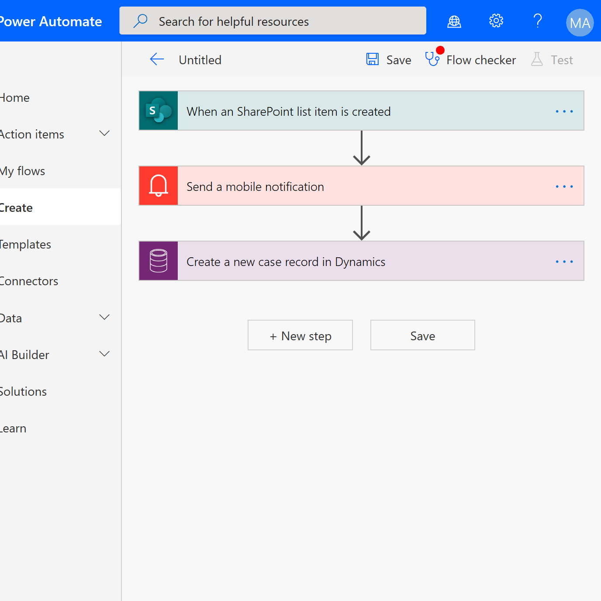Open the Dynamics case record ellipsis menu
This screenshot has height=601, width=601.
point(564,262)
